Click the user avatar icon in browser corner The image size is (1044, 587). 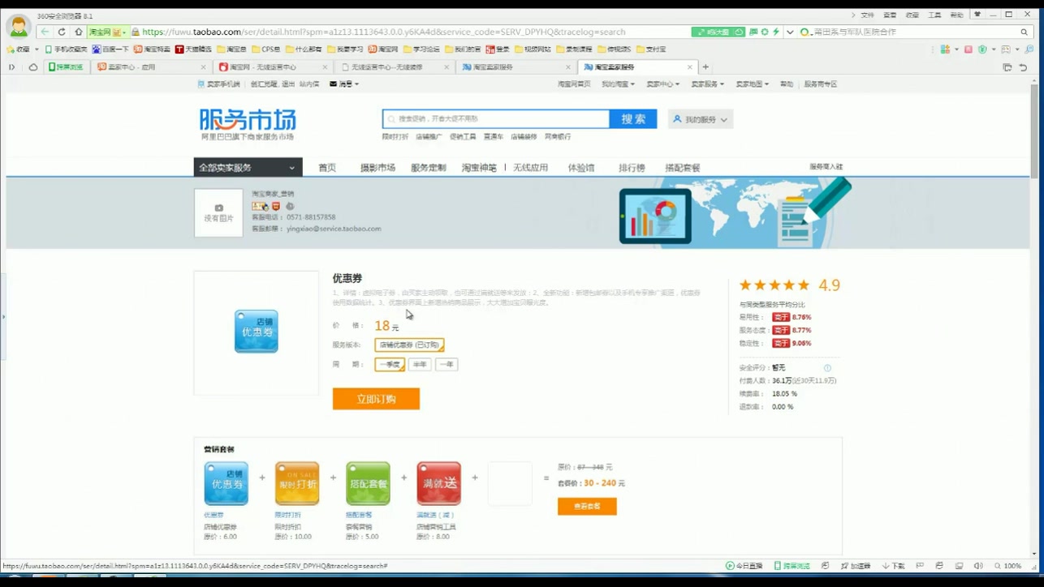click(x=18, y=28)
